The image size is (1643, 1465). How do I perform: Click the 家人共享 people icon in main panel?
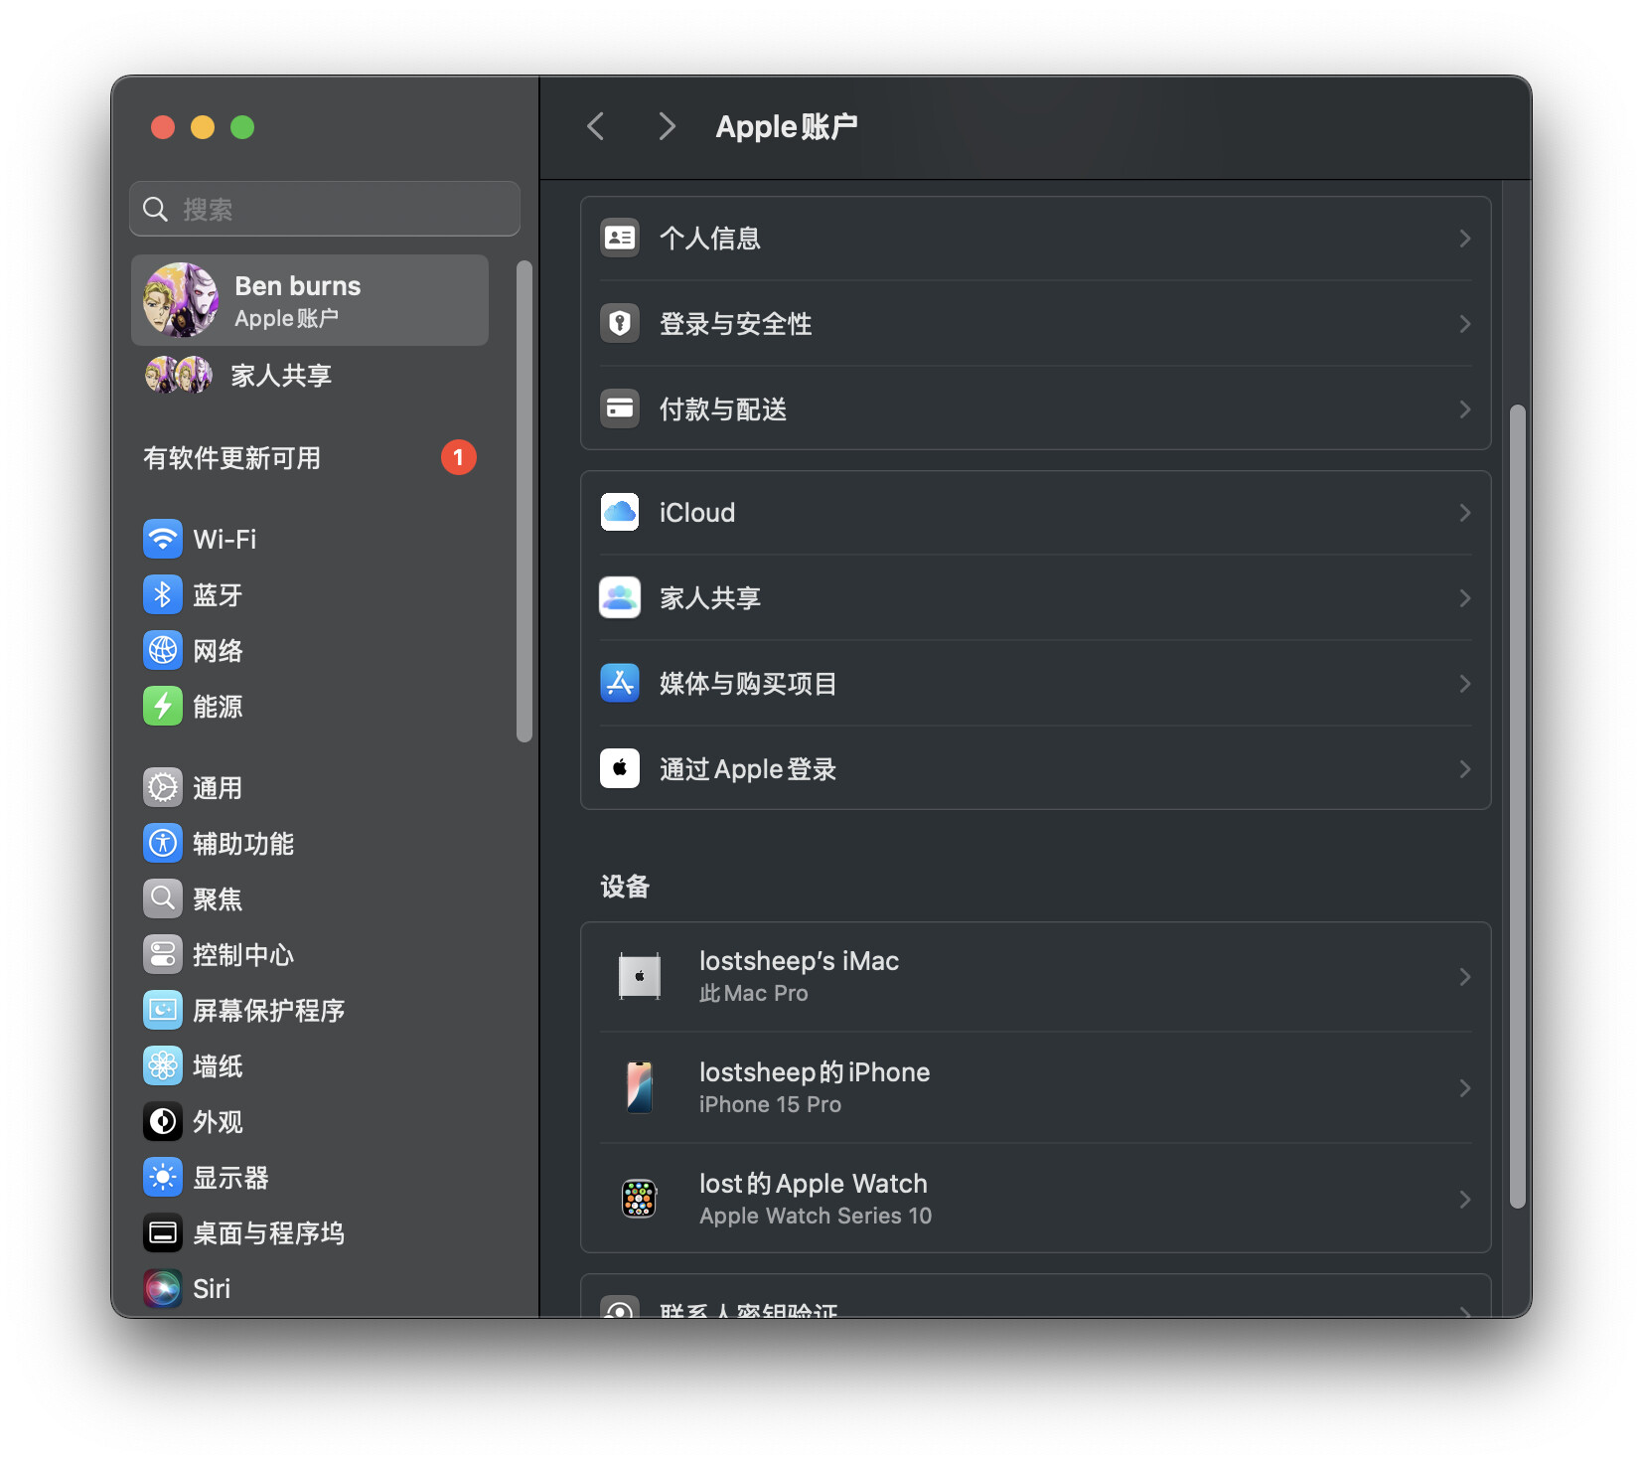tap(620, 598)
